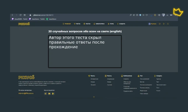Open Обучающие материалы footer link

point(127,83)
